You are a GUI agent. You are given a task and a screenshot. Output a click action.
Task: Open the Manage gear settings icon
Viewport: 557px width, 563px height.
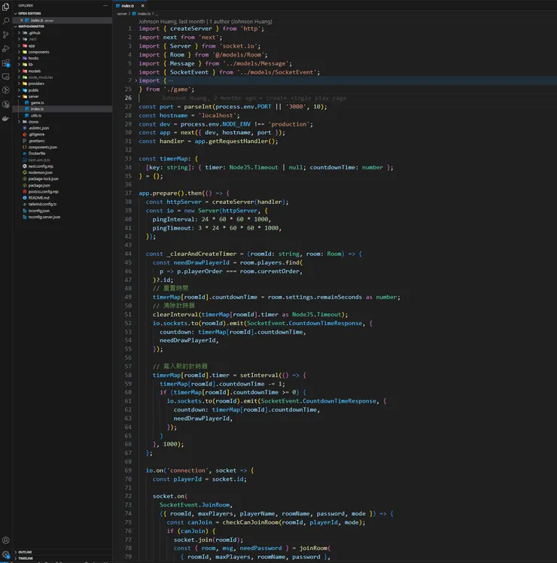click(6, 555)
